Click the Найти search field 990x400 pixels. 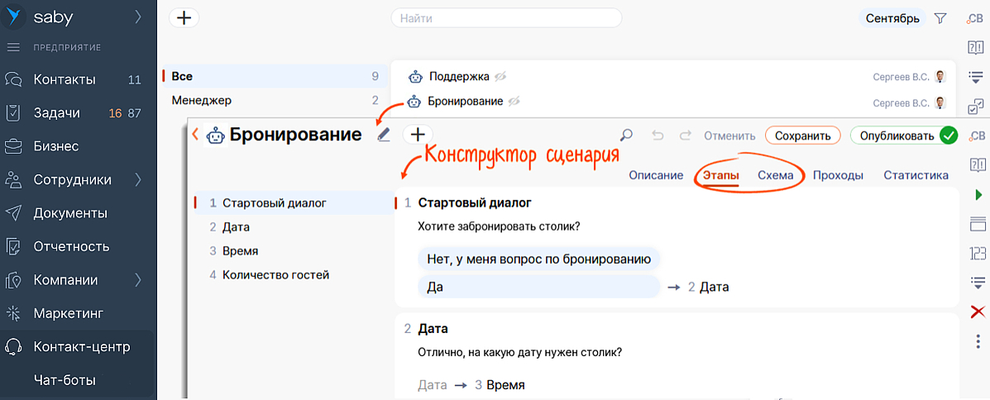click(505, 18)
